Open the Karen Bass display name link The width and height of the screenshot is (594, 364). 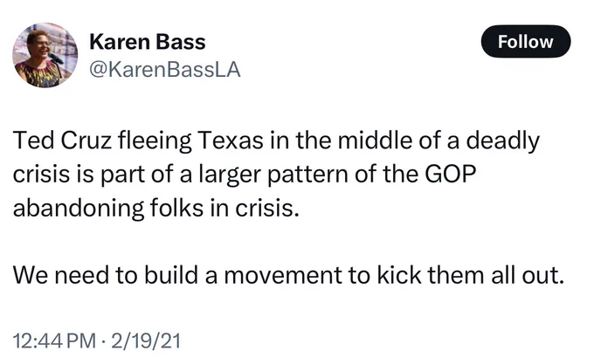[148, 42]
